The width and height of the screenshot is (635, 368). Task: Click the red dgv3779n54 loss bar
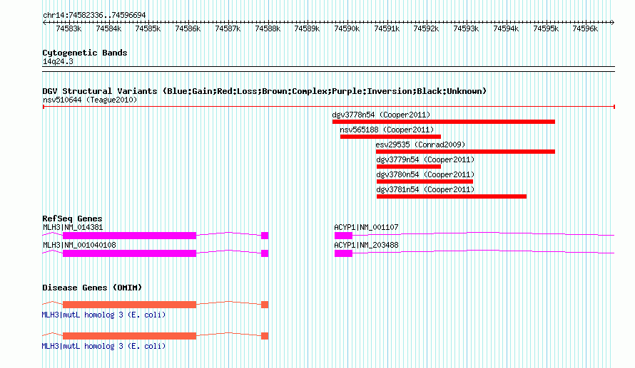[x=409, y=167]
